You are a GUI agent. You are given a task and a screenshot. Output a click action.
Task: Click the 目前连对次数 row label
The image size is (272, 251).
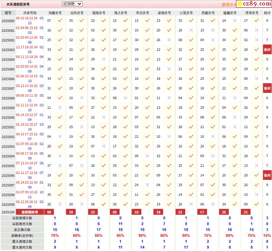coord(22,224)
